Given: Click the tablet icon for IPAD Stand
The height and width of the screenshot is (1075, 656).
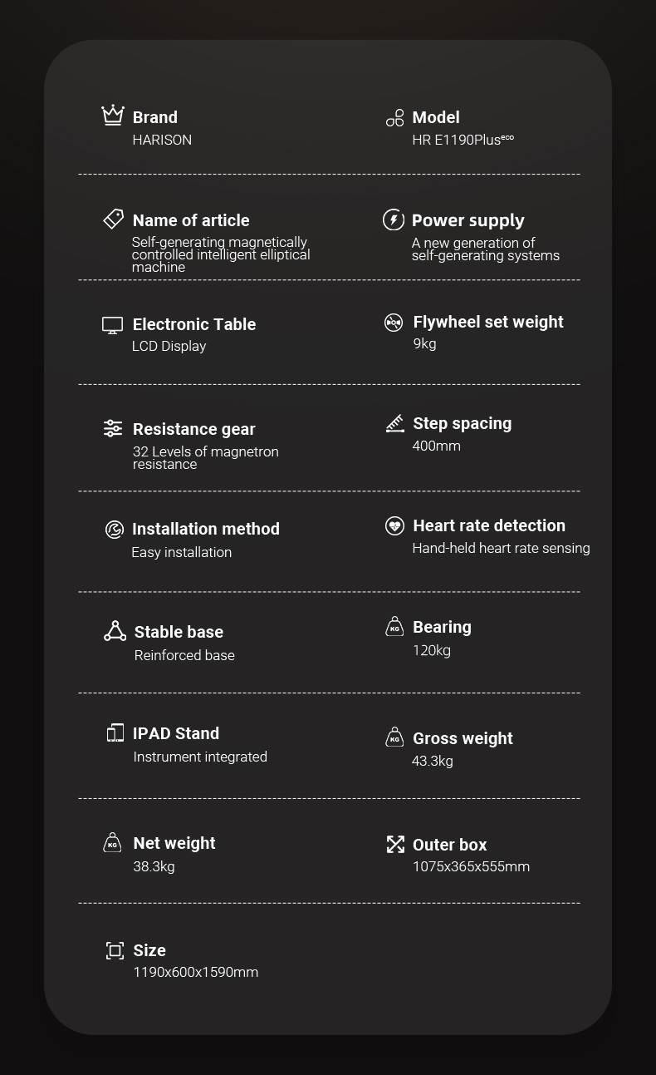Looking at the screenshot, I should (x=115, y=732).
